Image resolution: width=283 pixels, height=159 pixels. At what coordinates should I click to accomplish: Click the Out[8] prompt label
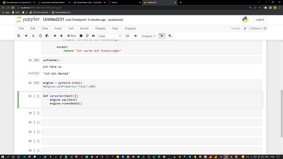point(34,73)
